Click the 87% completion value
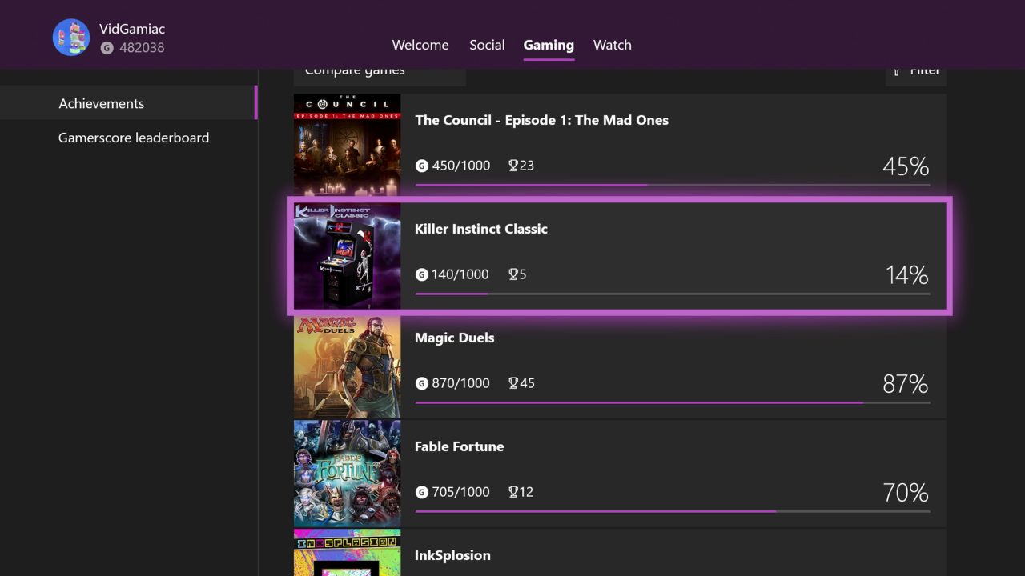Screen dimensions: 1025x576 (906, 384)
